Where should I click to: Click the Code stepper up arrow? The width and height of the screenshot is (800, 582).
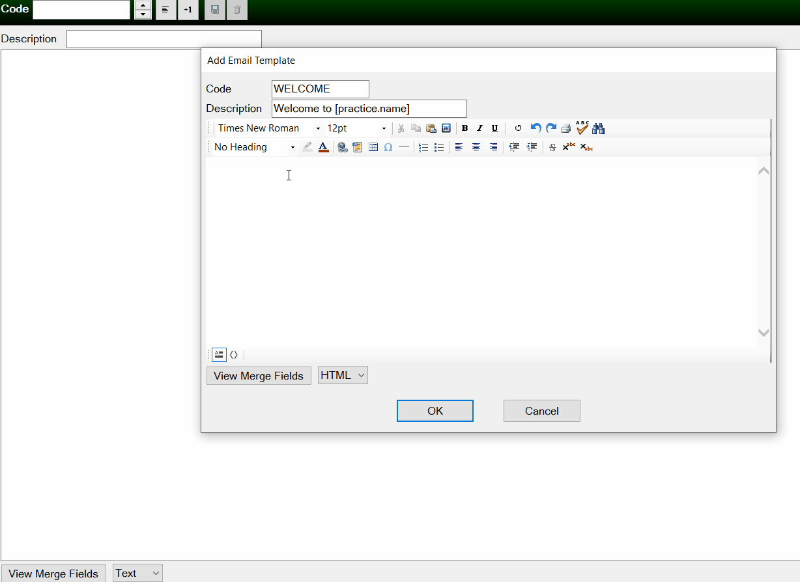click(x=143, y=5)
